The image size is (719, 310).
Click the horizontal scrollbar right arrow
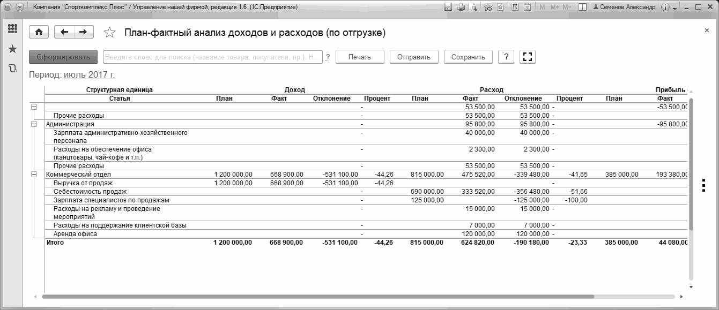[681, 296]
